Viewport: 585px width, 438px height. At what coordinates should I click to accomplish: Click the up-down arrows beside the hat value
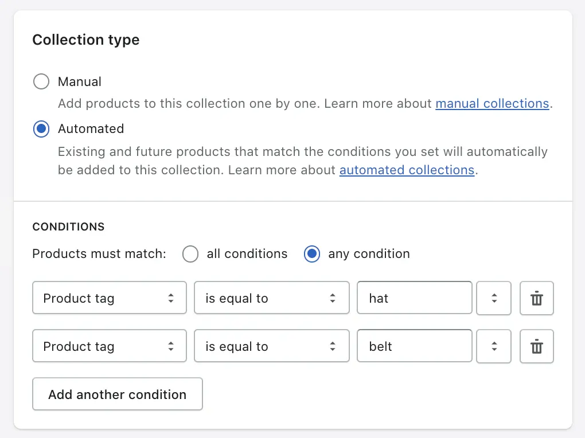[x=494, y=298]
